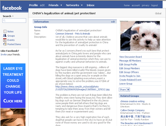Viewport: 166px width, 126px height.
Task: Expand the Friends dropdown arrow
Action: (x=61, y=5)
